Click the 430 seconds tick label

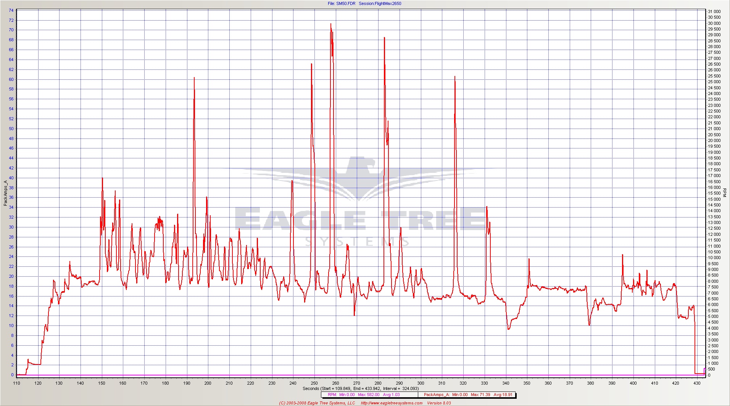point(697,383)
